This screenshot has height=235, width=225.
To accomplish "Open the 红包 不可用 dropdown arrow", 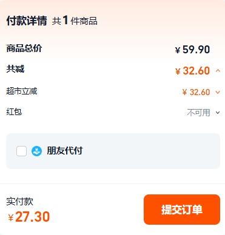I will [x=218, y=113].
